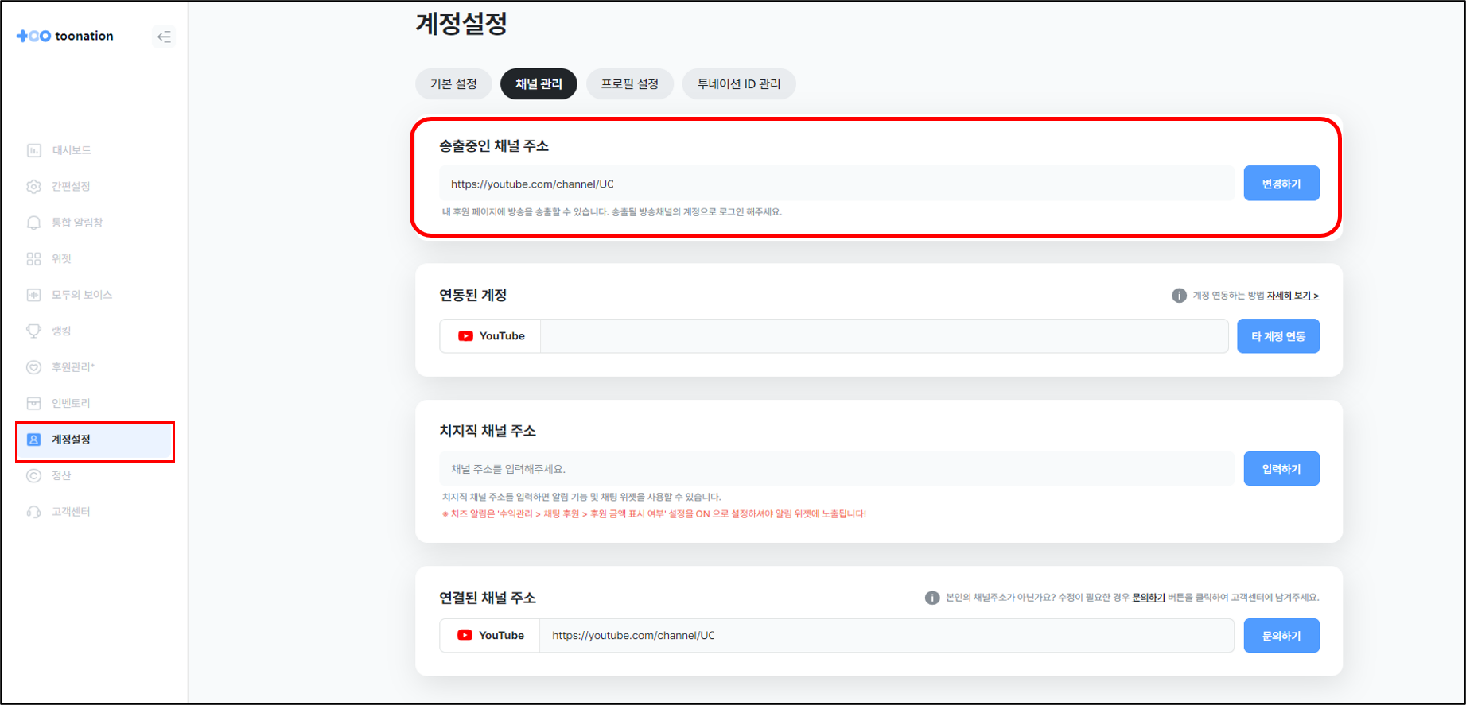Image resolution: width=1466 pixels, height=705 pixels.
Task: Click the blue 문의하기 button
Action: [x=1281, y=636]
